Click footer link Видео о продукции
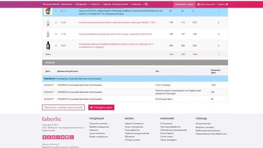The height and width of the screenshot is (148, 263). (99, 136)
